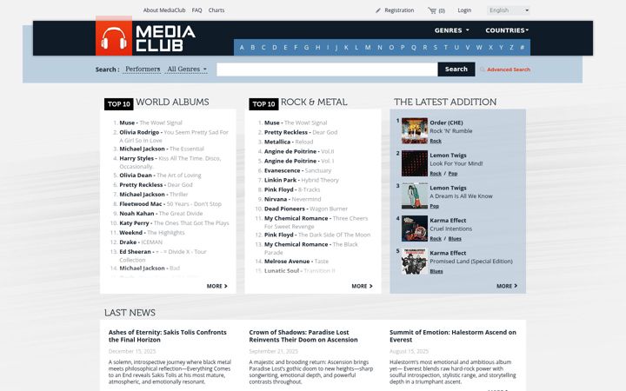Read Summit of Emotion Halestorm article
Viewport: 626px width, 391px height.
(453, 336)
